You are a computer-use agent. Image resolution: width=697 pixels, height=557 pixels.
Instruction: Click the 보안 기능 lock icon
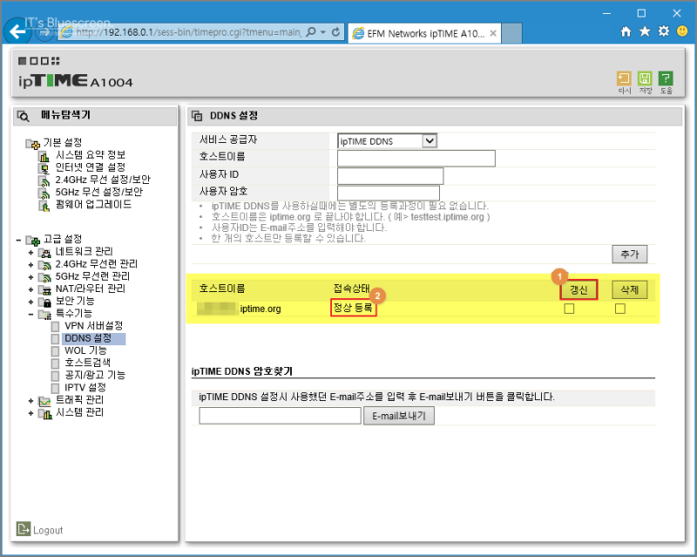point(45,302)
